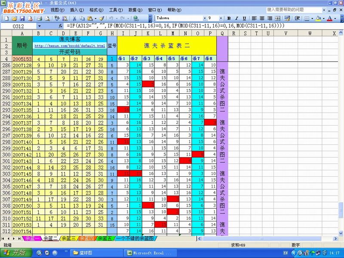Viewport: 344px width, 258px height.
Task: Copy selection using the copy icon
Action: (x=82, y=18)
